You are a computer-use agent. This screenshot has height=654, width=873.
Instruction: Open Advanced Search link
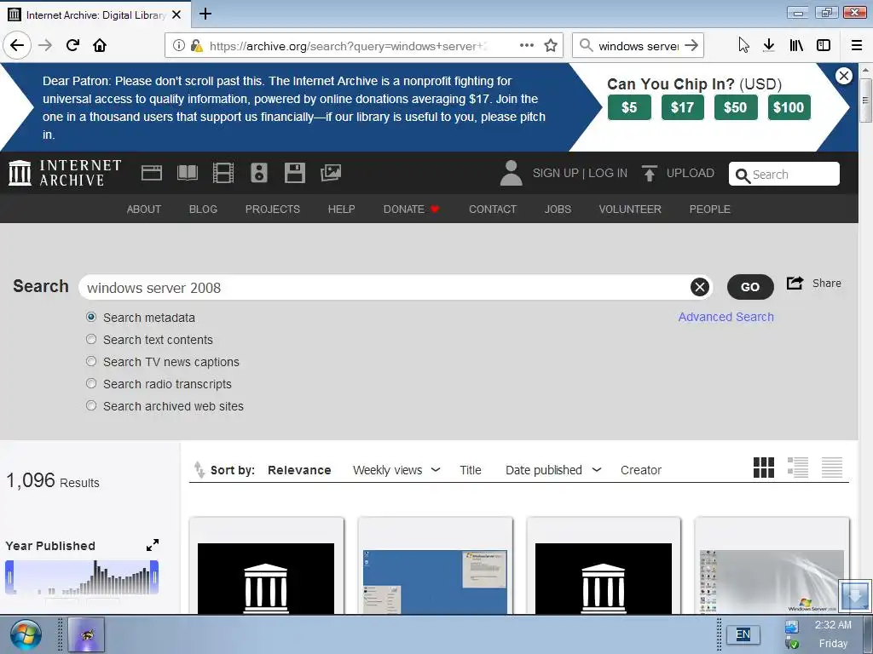click(726, 317)
